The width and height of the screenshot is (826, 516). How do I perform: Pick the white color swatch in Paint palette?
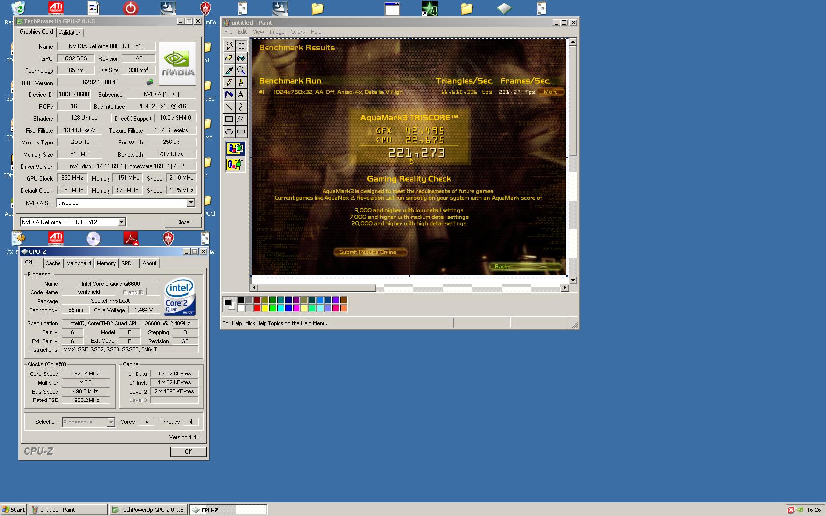[241, 308]
